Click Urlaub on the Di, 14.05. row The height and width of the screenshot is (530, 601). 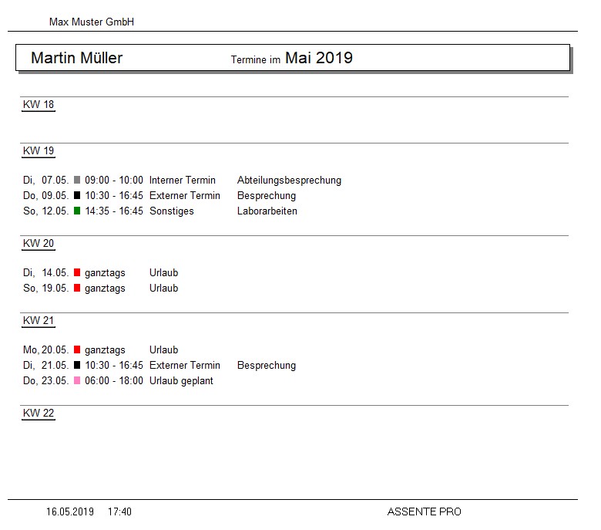click(163, 273)
